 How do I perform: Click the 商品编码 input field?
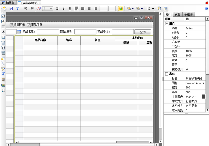85,32
